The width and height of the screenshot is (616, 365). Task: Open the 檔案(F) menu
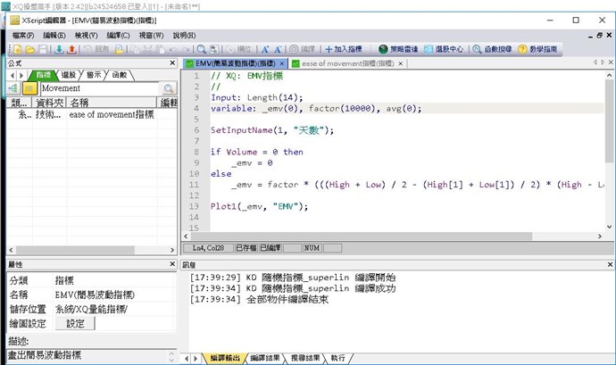pyautogui.click(x=25, y=35)
